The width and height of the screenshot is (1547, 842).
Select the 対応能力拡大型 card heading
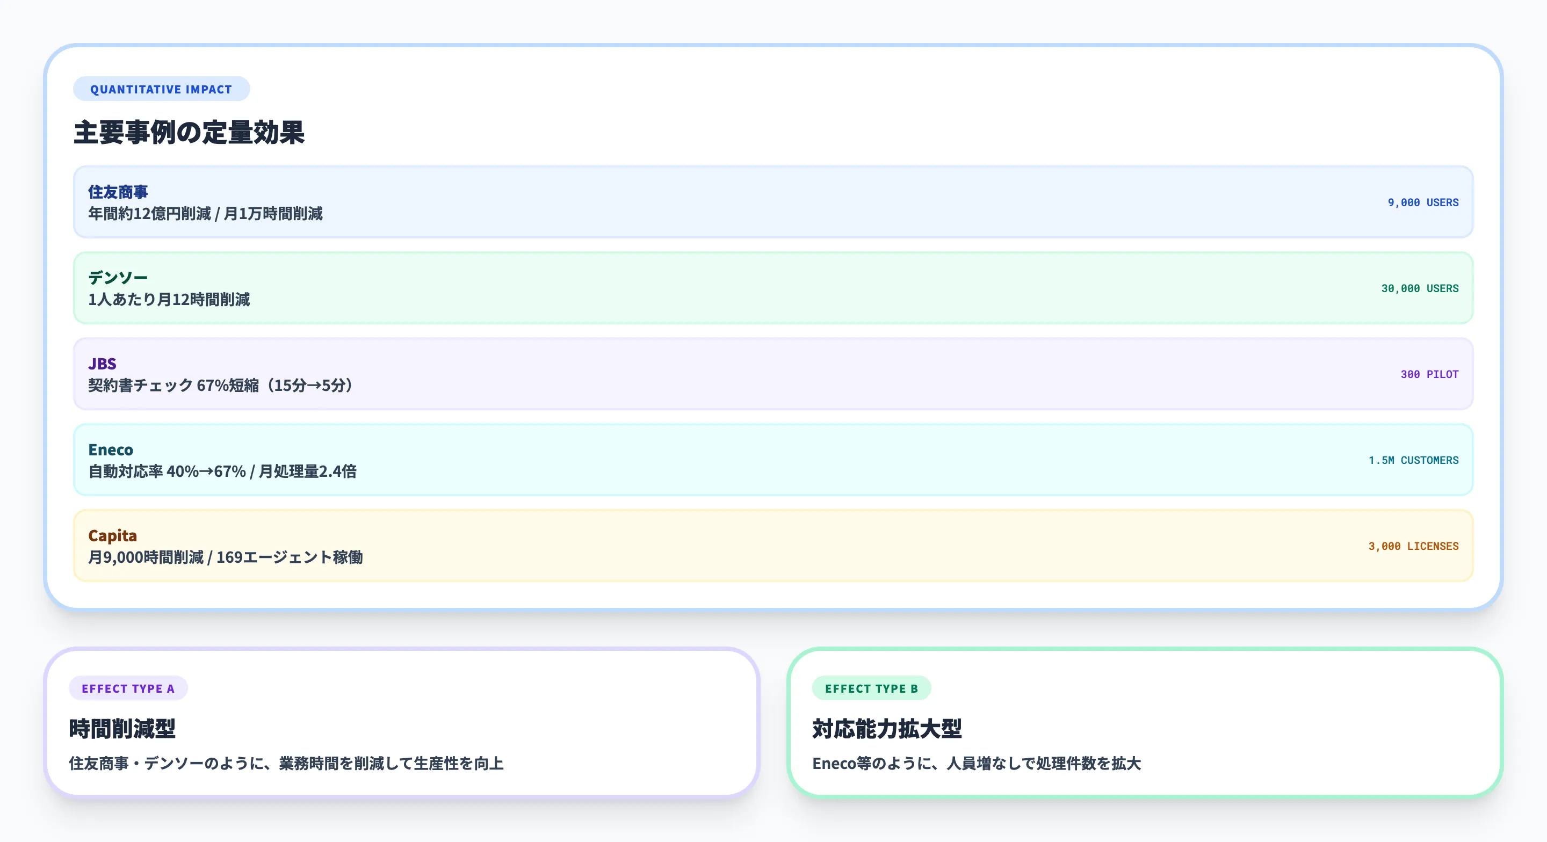click(x=886, y=729)
